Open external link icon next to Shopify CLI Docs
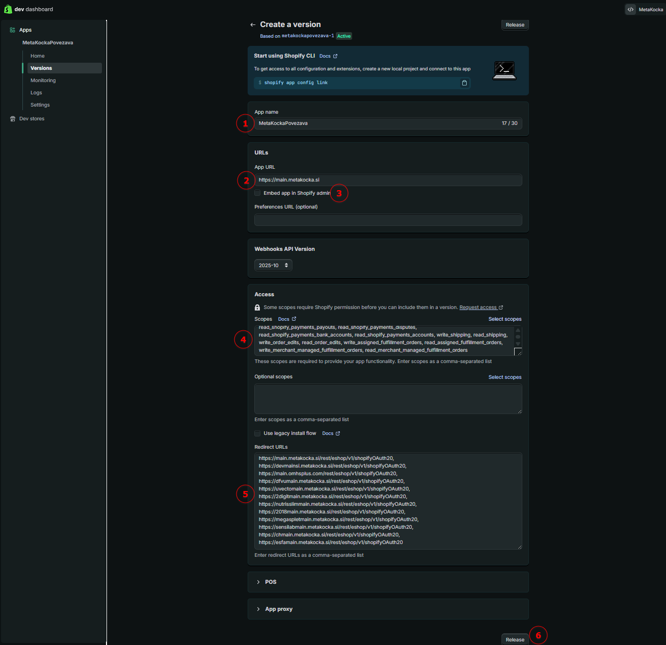The height and width of the screenshot is (645, 666). [335, 56]
